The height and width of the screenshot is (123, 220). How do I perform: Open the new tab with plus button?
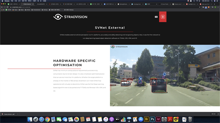pyautogui.click(x=214, y=4)
